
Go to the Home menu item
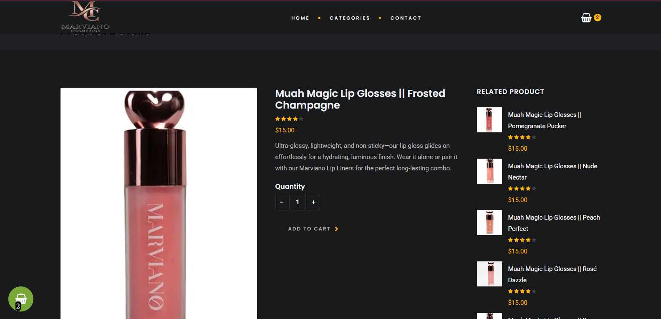[300, 18]
